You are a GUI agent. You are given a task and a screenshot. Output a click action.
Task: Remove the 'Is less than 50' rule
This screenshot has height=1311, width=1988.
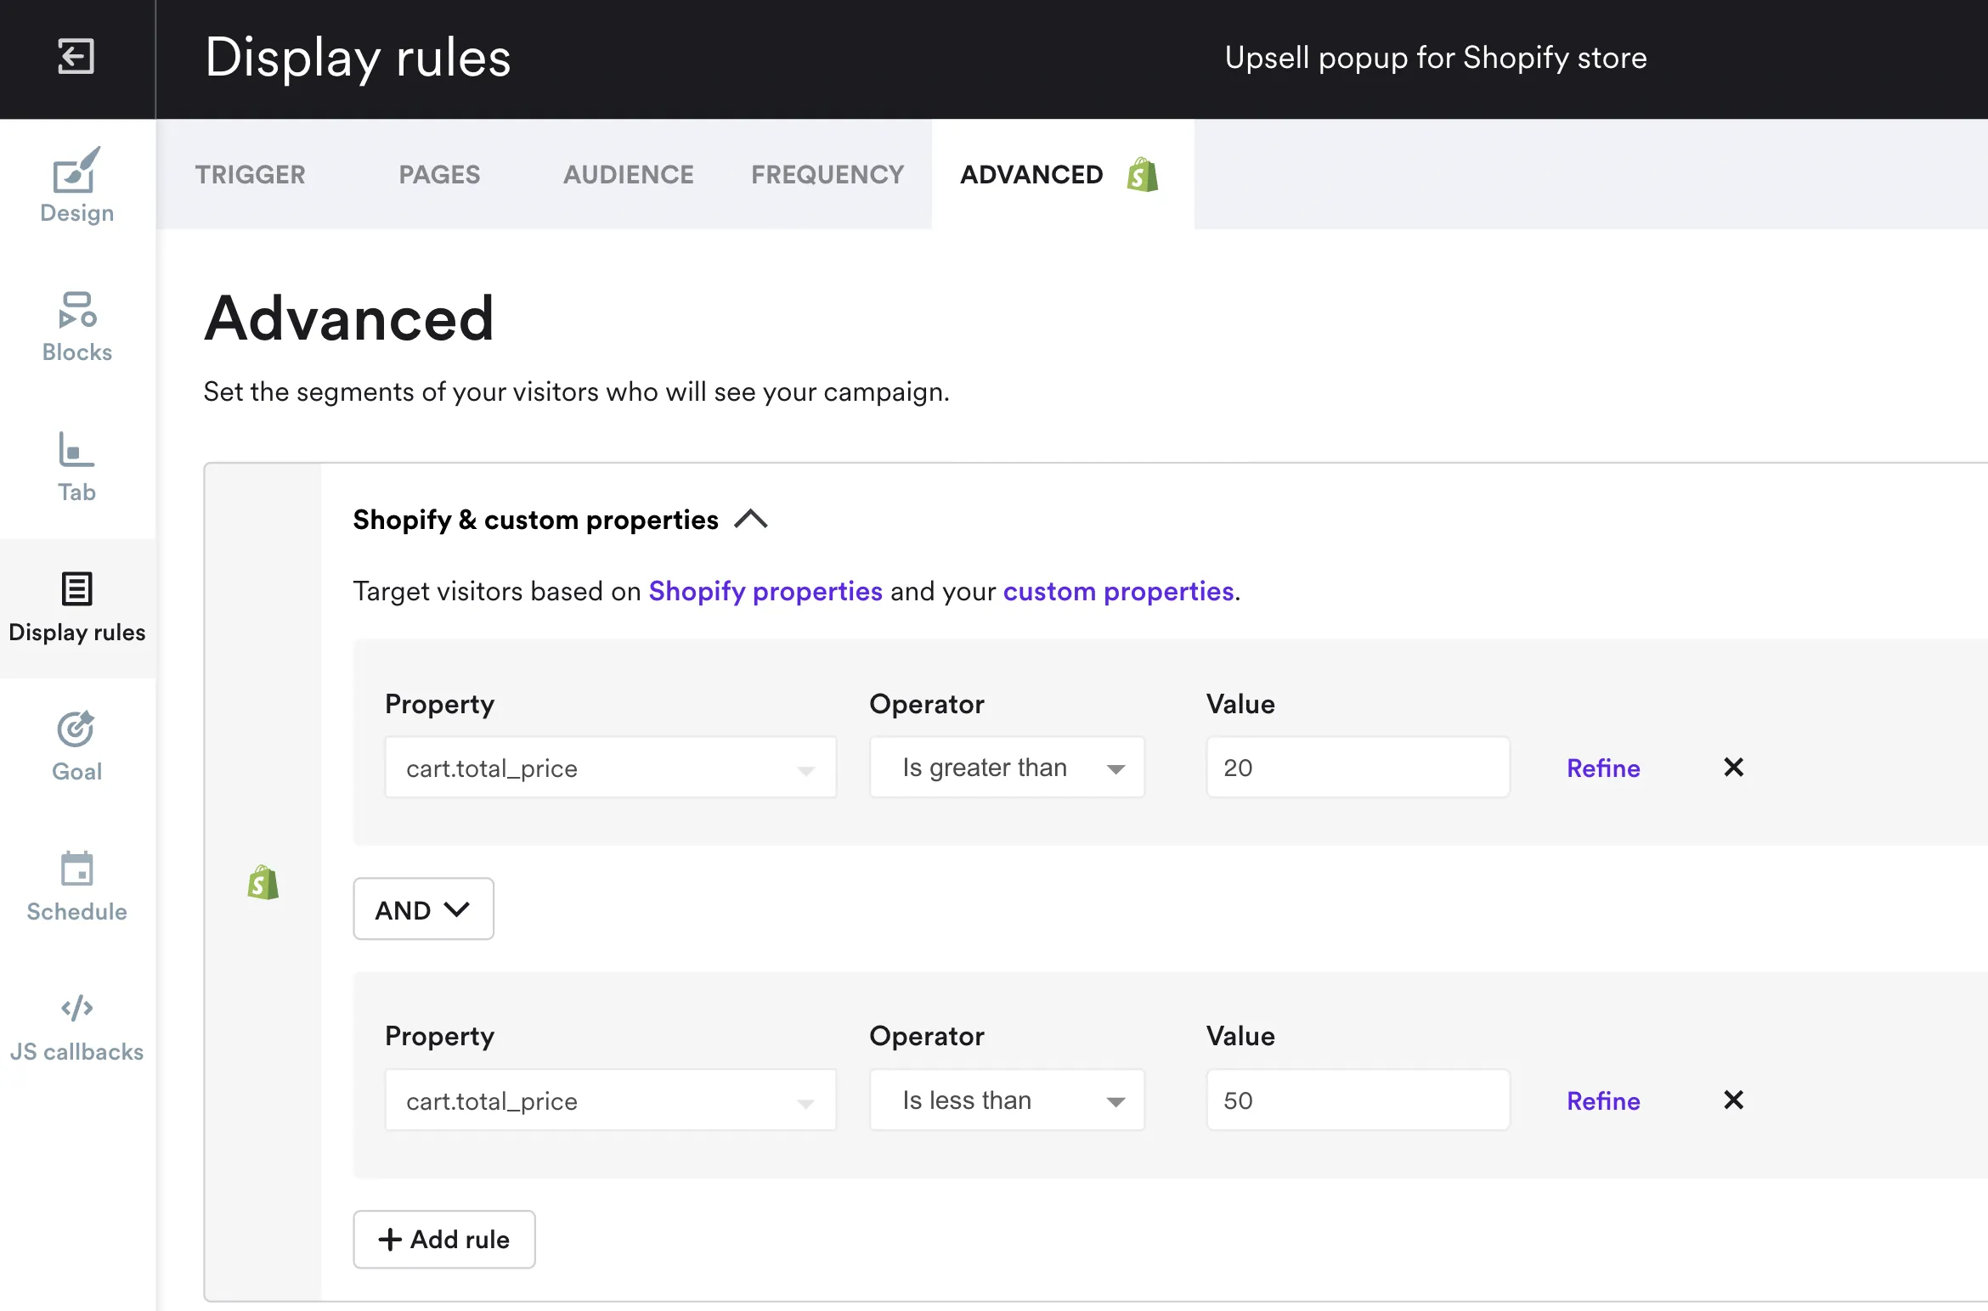click(1733, 1100)
